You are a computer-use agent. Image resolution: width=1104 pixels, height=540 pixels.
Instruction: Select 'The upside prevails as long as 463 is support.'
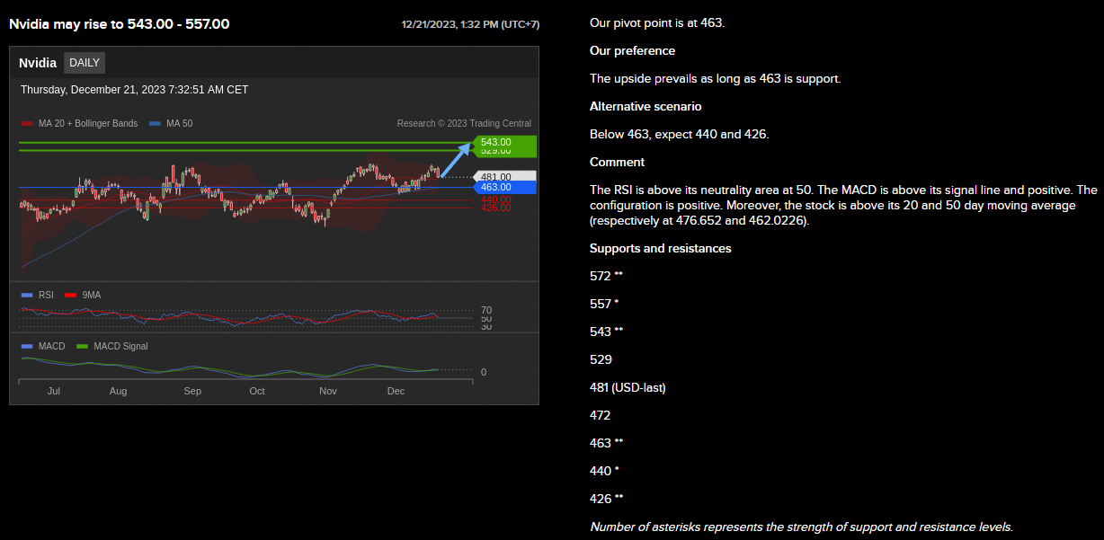(716, 78)
